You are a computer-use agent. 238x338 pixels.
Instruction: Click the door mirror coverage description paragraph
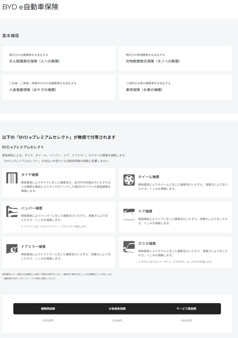tap(66, 256)
